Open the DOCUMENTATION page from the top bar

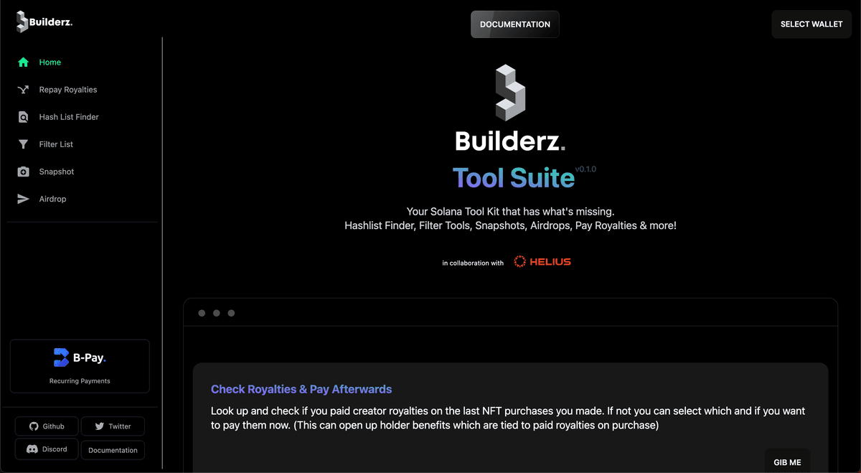tap(514, 24)
